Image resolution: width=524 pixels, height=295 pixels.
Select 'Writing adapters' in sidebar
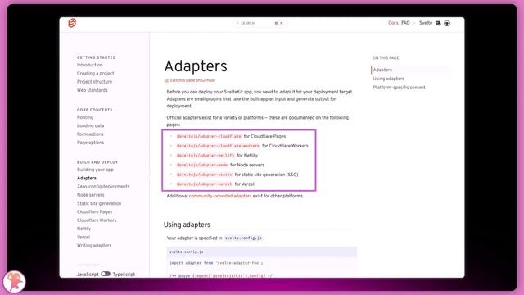point(94,246)
